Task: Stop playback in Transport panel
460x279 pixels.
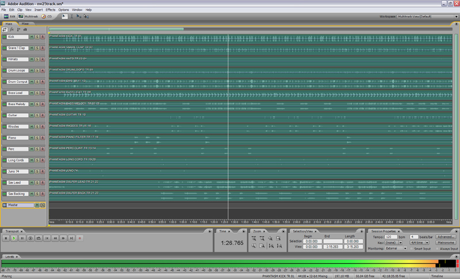Action: point(6,238)
